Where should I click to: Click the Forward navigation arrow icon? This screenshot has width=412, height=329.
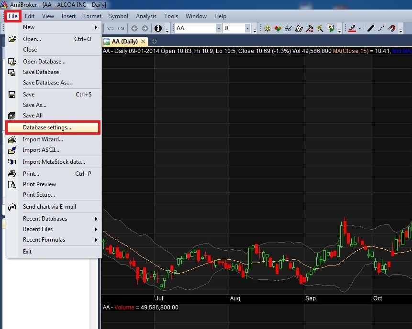(x=145, y=28)
